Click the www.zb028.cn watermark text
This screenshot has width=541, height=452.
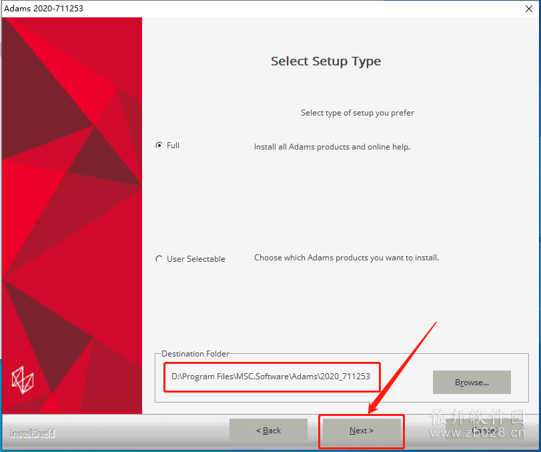tap(478, 433)
